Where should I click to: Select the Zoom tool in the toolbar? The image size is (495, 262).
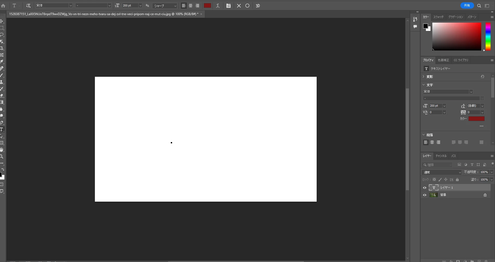[x=2, y=156]
